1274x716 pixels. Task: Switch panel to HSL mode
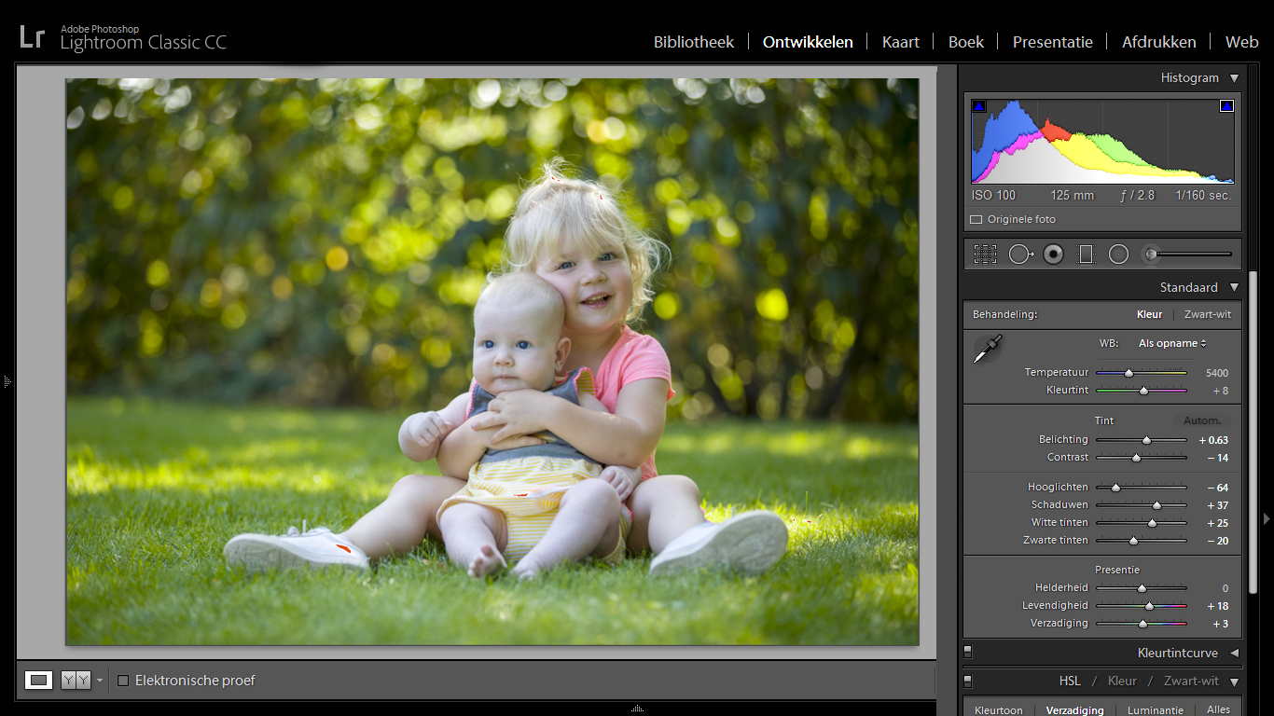click(1070, 682)
